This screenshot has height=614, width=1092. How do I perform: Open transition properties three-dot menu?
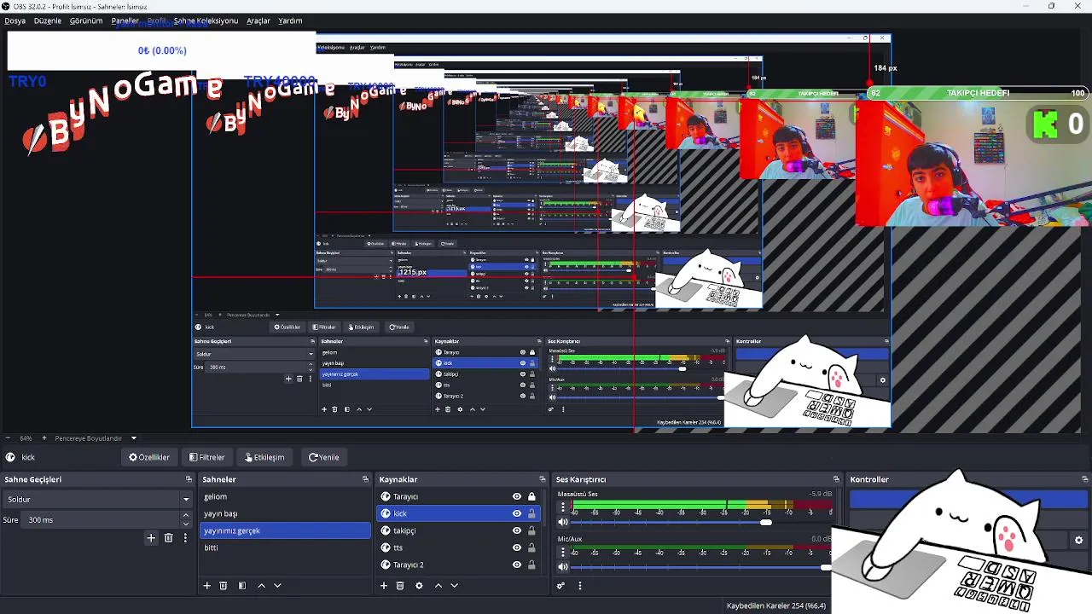185,538
